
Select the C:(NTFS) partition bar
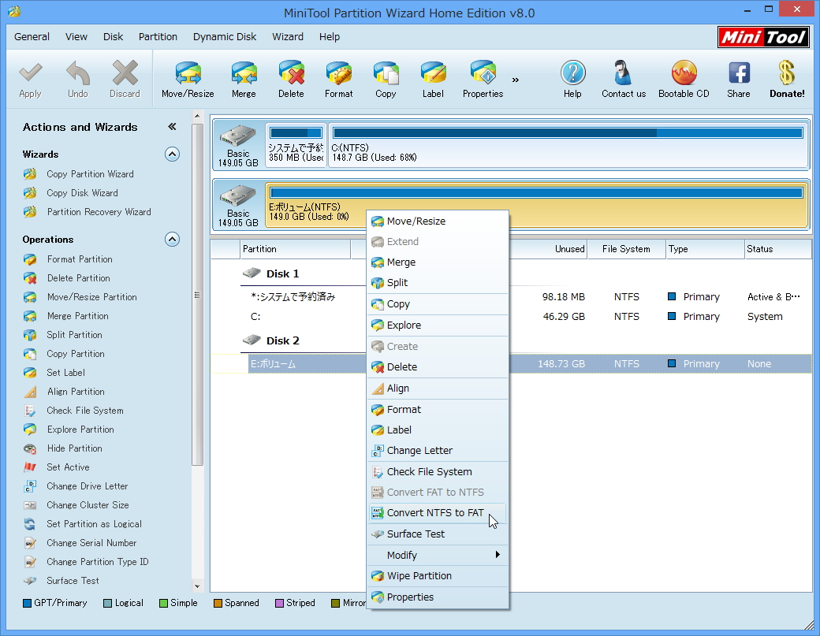(x=568, y=145)
